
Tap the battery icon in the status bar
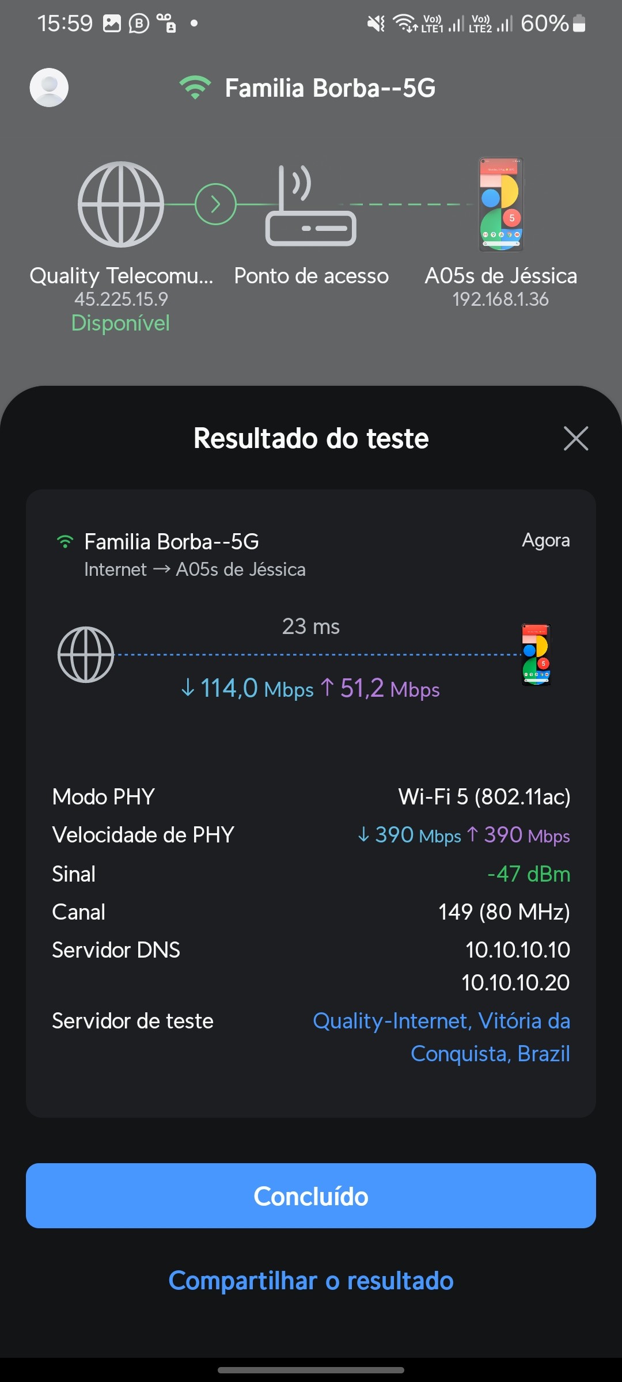[x=579, y=24]
